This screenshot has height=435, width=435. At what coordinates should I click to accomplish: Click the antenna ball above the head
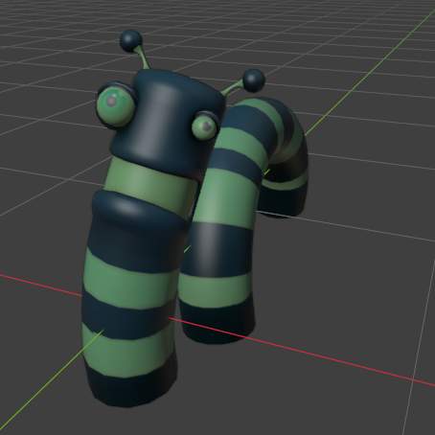coord(130,41)
